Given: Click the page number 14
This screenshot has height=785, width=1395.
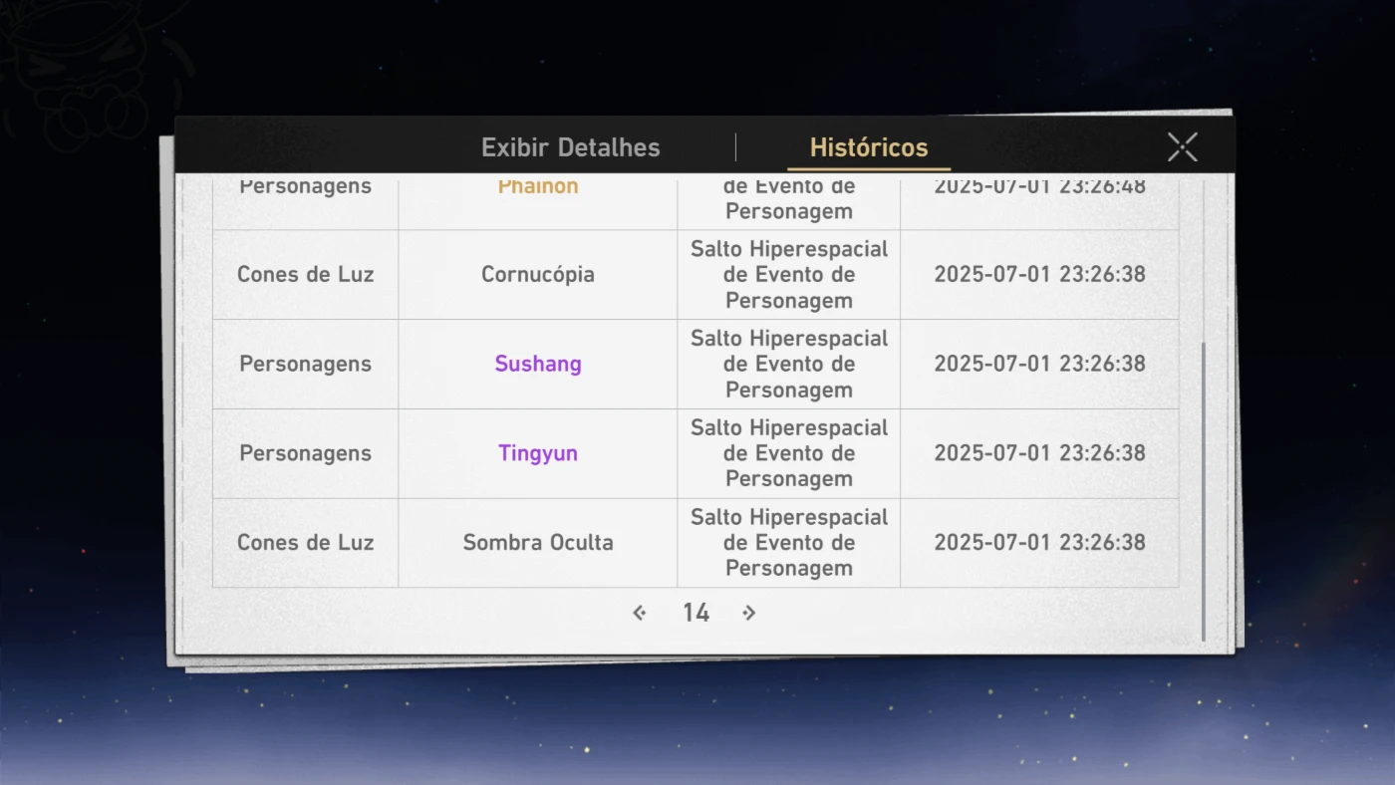Looking at the screenshot, I should click(696, 613).
